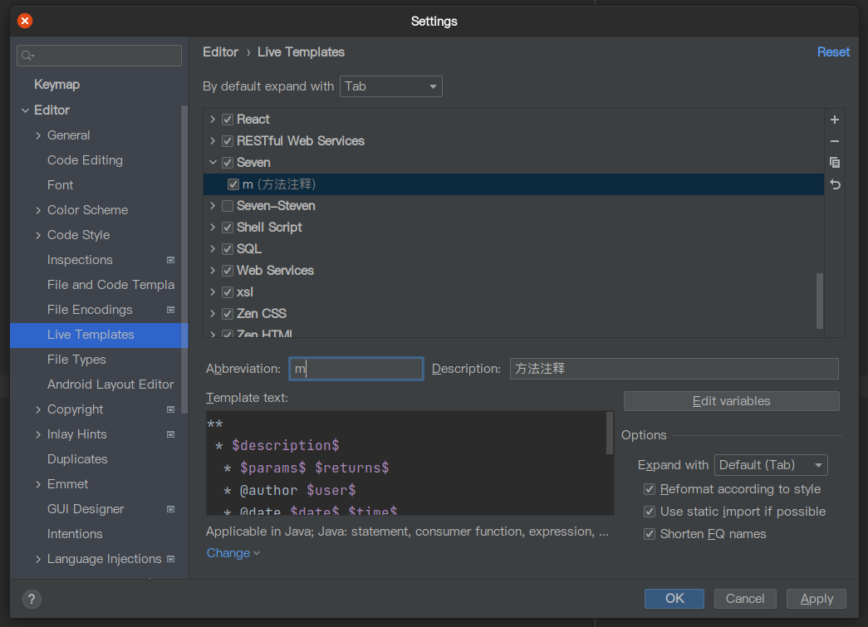Focus the Abbreviation input field

(x=356, y=369)
